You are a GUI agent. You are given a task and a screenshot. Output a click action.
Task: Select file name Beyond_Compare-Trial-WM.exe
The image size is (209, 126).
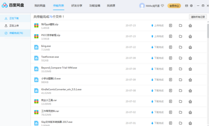point(59,68)
